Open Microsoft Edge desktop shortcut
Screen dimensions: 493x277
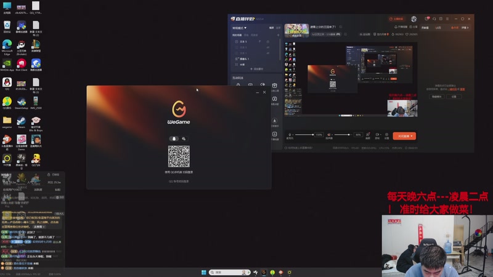(x=7, y=47)
